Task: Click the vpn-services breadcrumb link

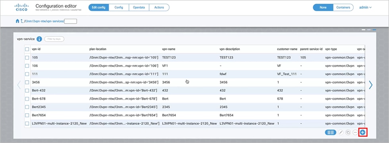Action: pos(55,21)
